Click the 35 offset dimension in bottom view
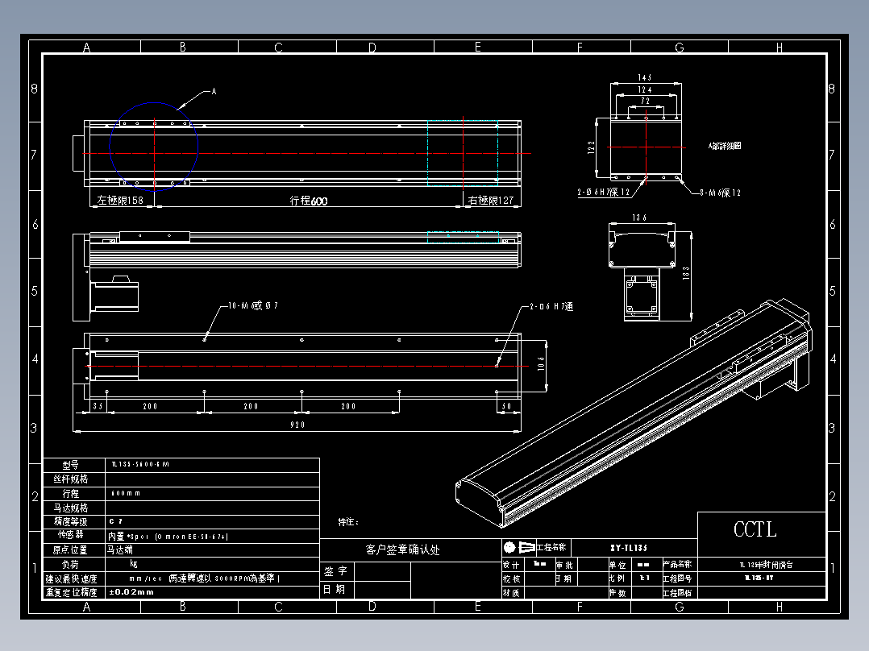The height and width of the screenshot is (651, 869). coord(98,406)
